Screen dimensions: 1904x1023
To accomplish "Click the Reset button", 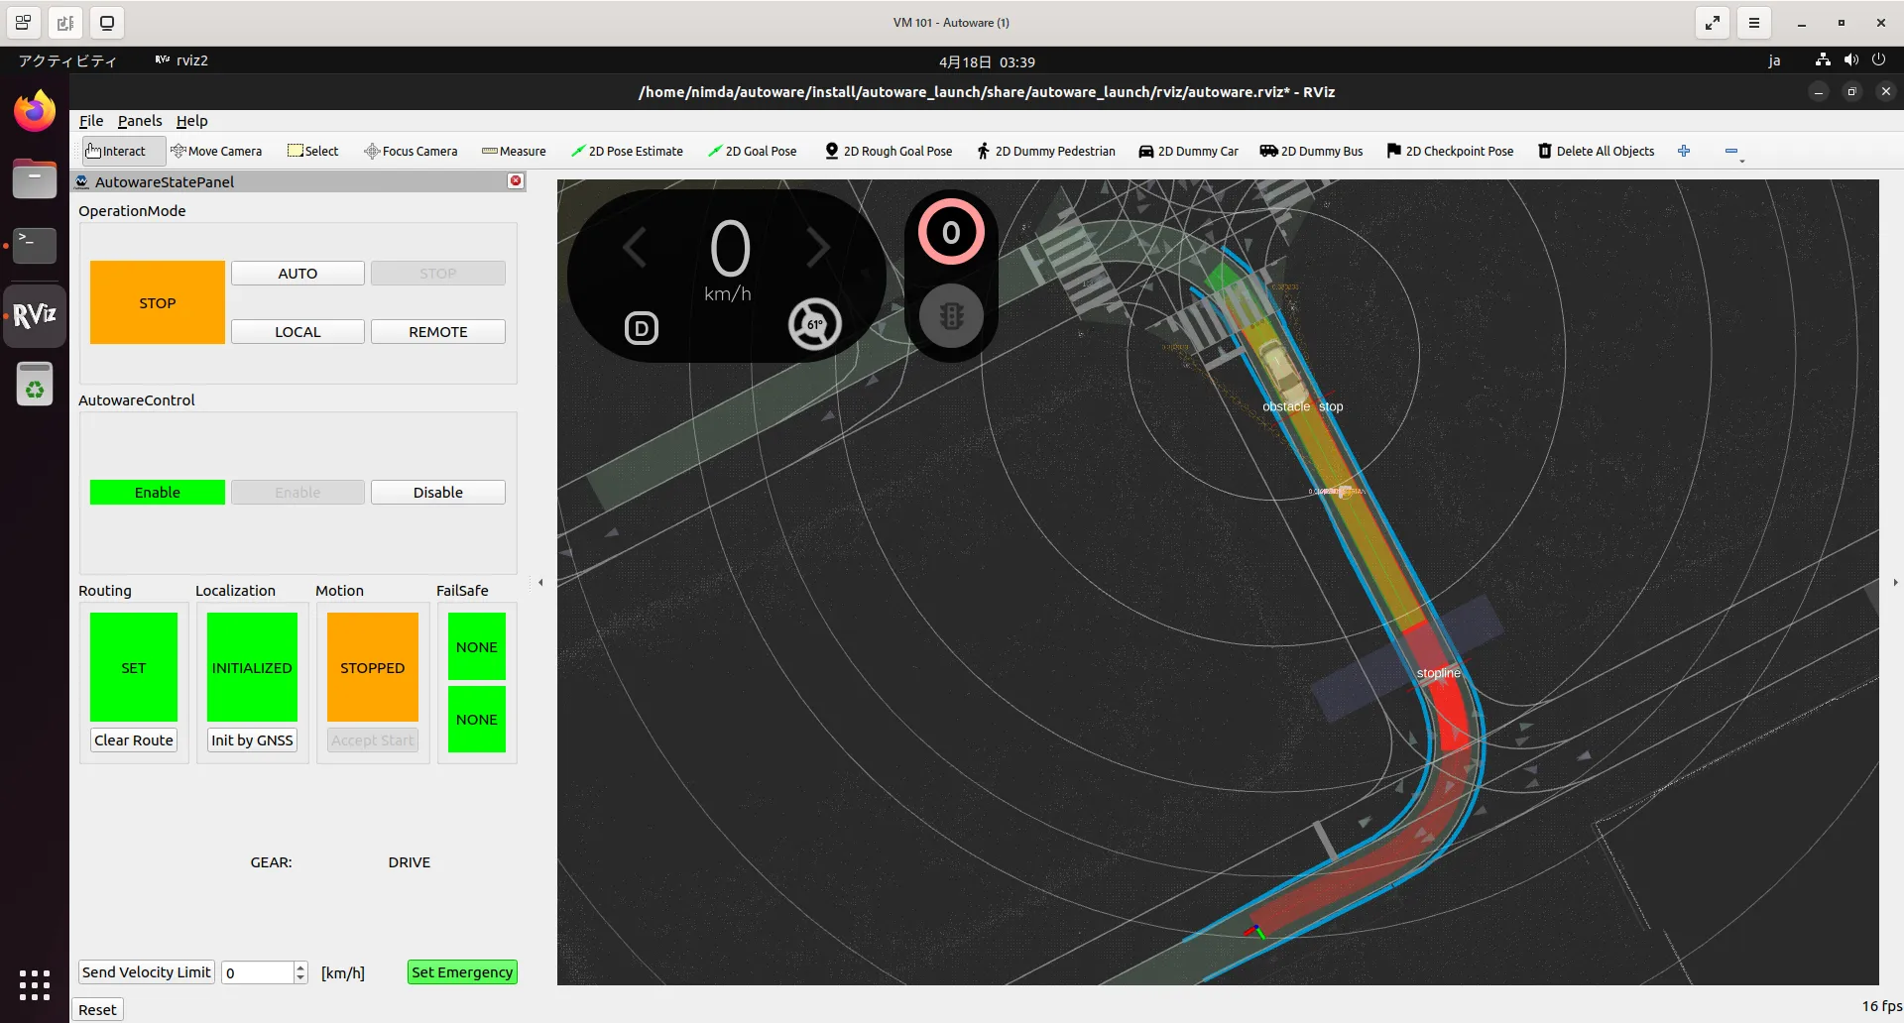I will coord(97,1010).
